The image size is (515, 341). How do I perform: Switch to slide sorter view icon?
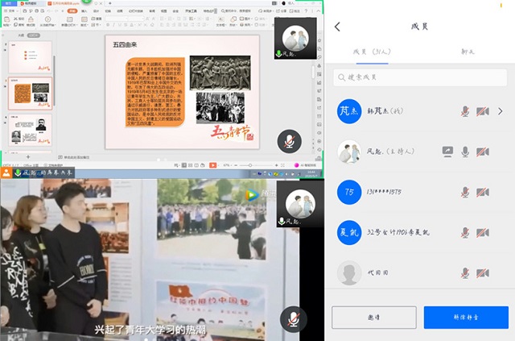tap(190, 165)
